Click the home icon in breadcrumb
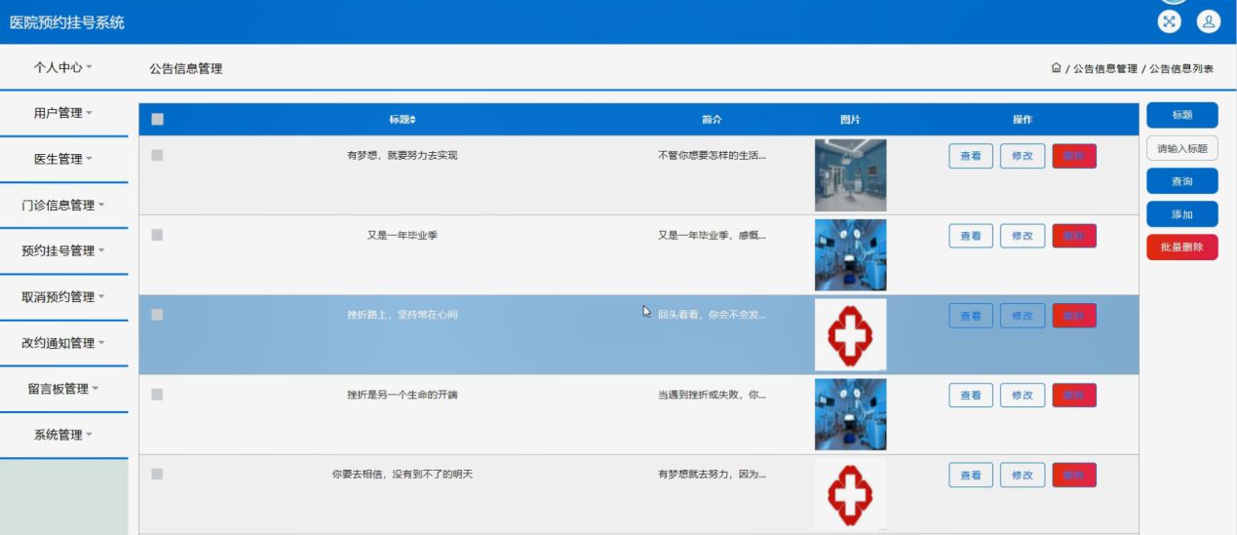Viewport: 1237px width, 535px height. click(x=1056, y=68)
